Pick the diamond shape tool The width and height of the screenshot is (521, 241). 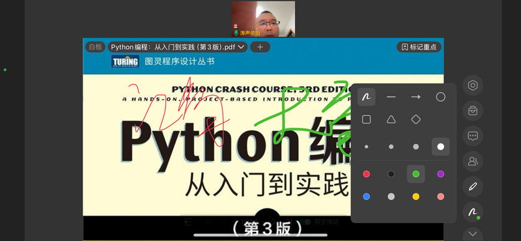tap(415, 119)
